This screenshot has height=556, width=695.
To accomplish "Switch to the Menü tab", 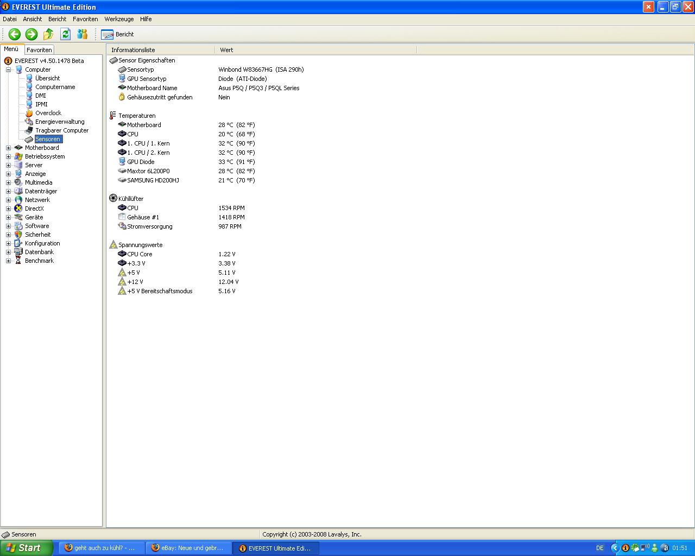I will point(11,49).
